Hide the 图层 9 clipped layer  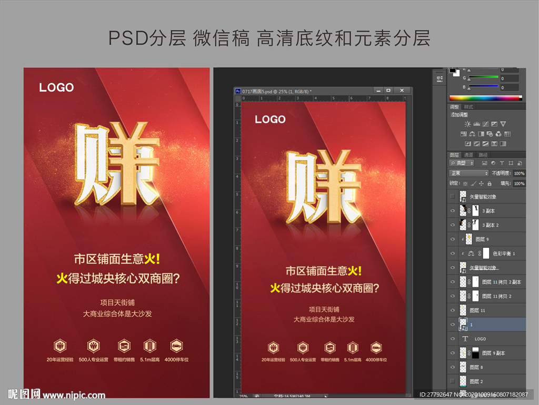pos(452,239)
